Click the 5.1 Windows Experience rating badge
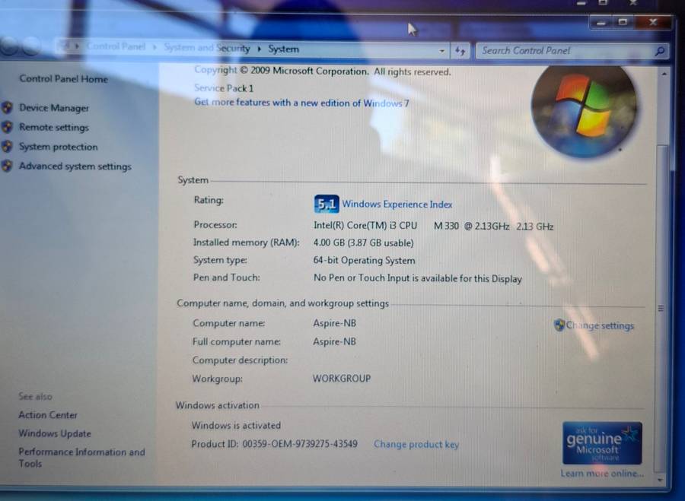This screenshot has width=685, height=501. 326,204
